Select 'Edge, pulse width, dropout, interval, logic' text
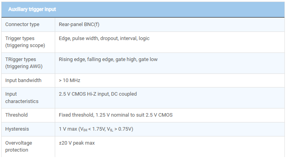This screenshot has width=286, height=159. coord(104,38)
